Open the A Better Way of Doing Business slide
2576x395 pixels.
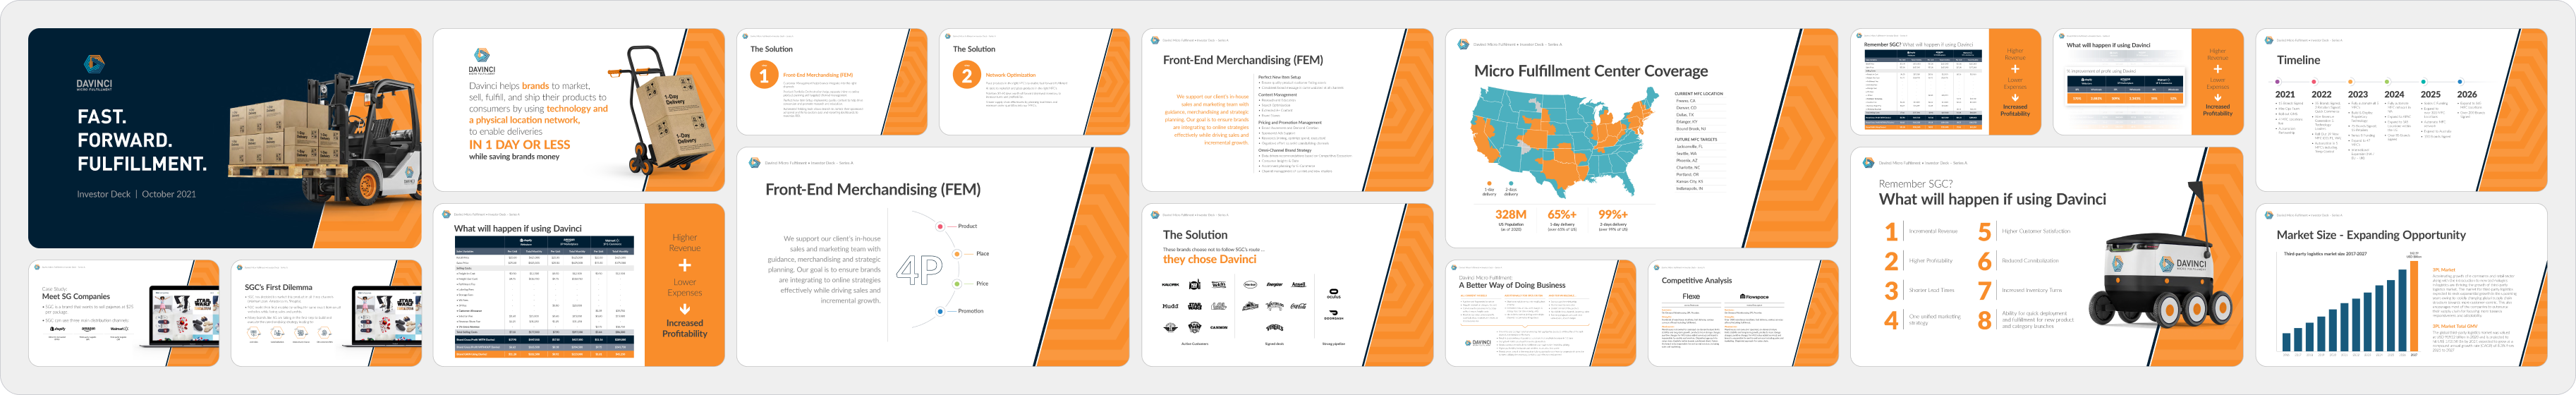(1540, 313)
